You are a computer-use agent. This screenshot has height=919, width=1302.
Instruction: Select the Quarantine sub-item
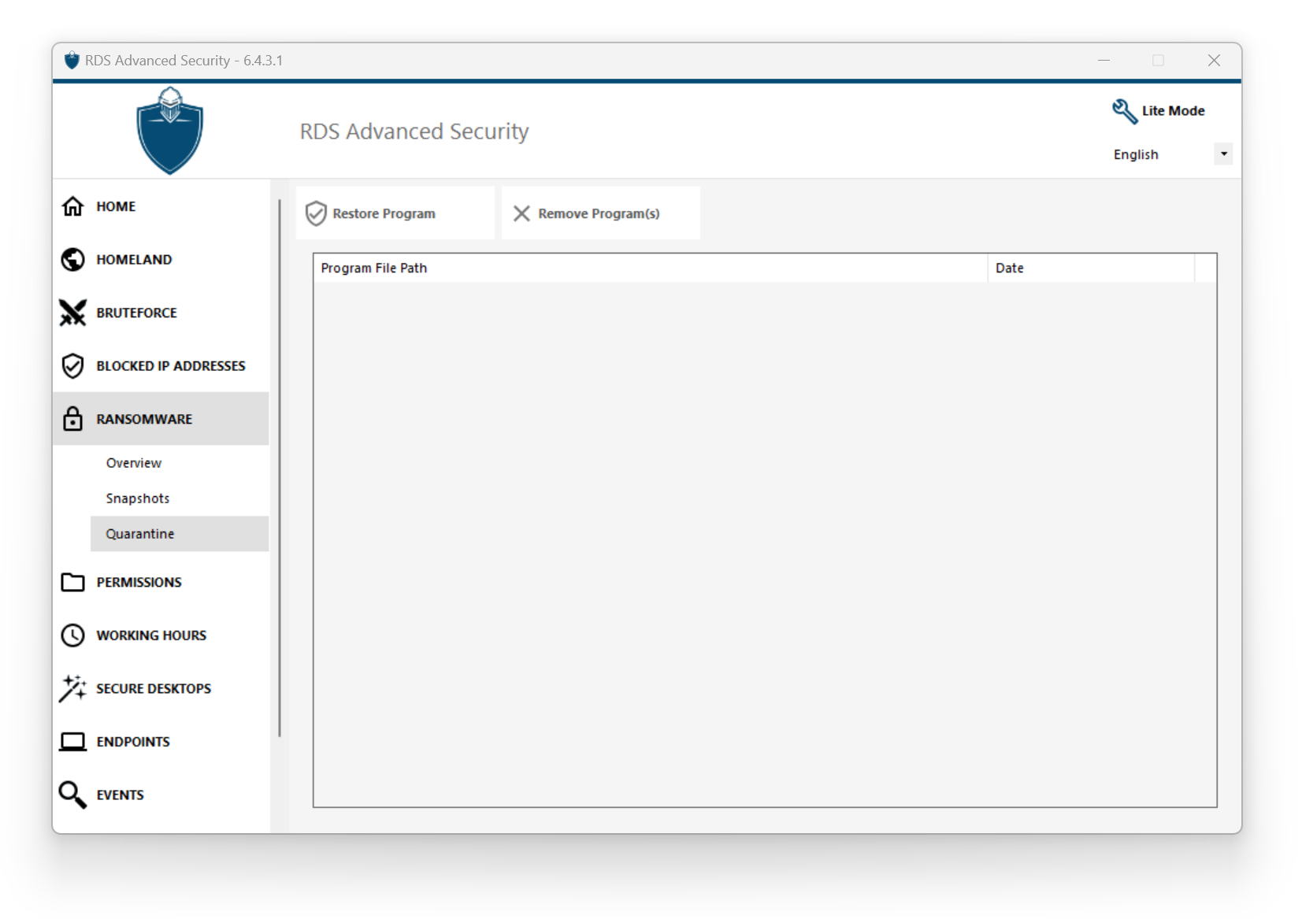[180, 534]
